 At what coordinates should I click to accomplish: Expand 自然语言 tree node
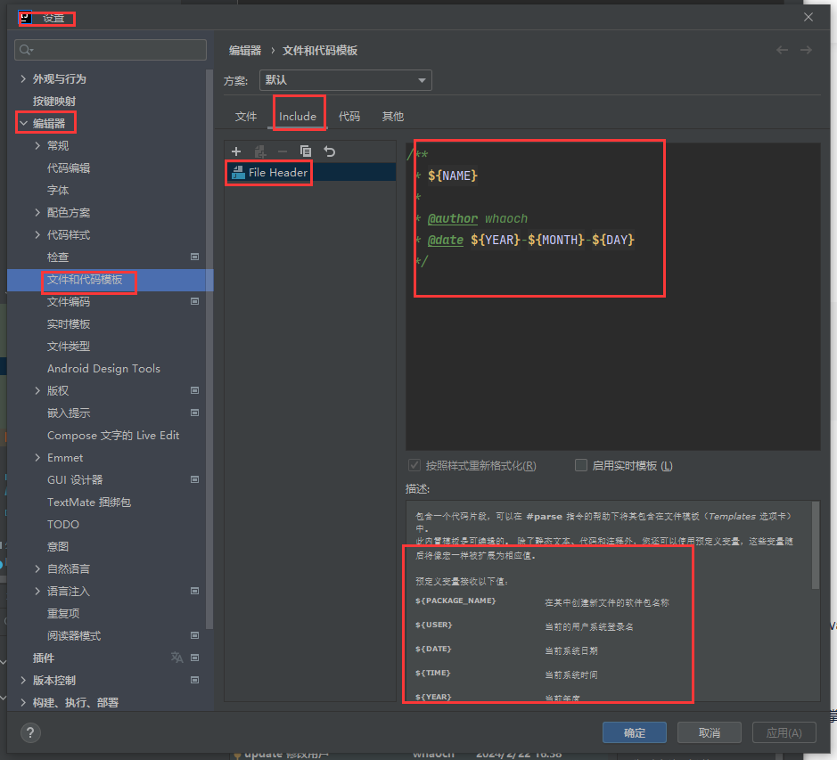click(37, 569)
